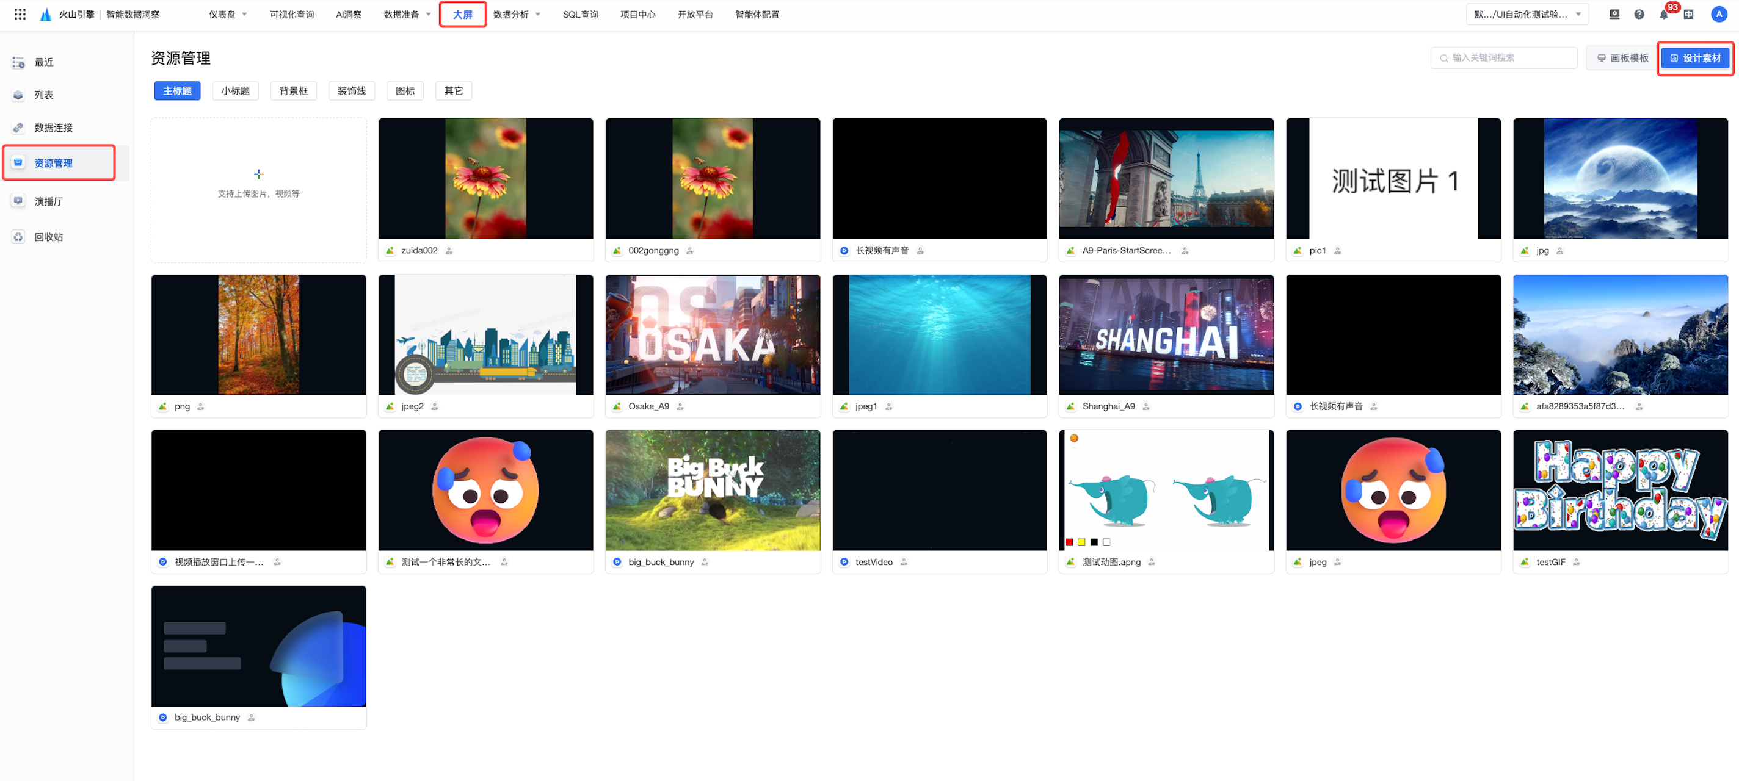Image resolution: width=1739 pixels, height=781 pixels.
Task: Select the 其它 filter tab
Action: [454, 91]
